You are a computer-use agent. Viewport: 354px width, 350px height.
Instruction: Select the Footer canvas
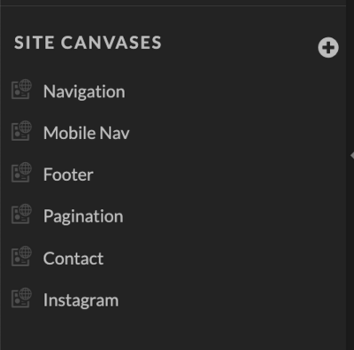(x=68, y=175)
